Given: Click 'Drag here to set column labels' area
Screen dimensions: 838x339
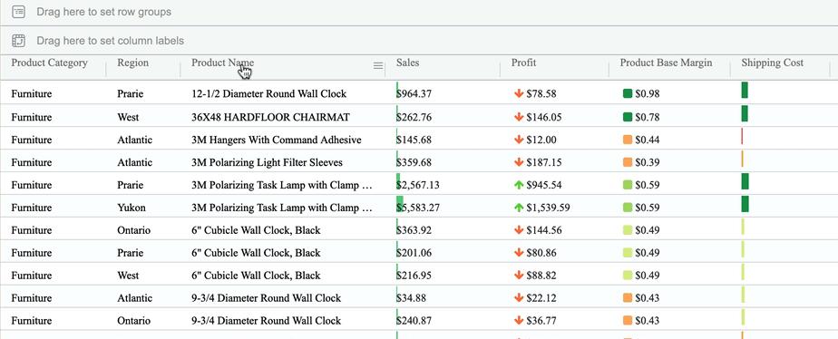Looking at the screenshot, I should (110, 41).
